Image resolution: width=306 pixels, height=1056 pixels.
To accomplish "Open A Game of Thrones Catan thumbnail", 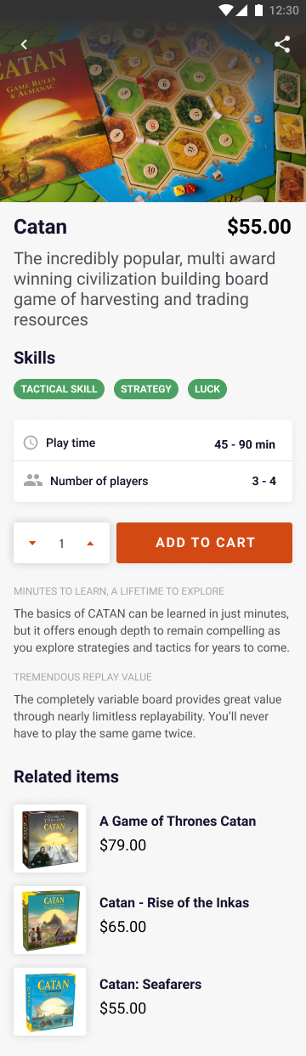I will [x=50, y=839].
